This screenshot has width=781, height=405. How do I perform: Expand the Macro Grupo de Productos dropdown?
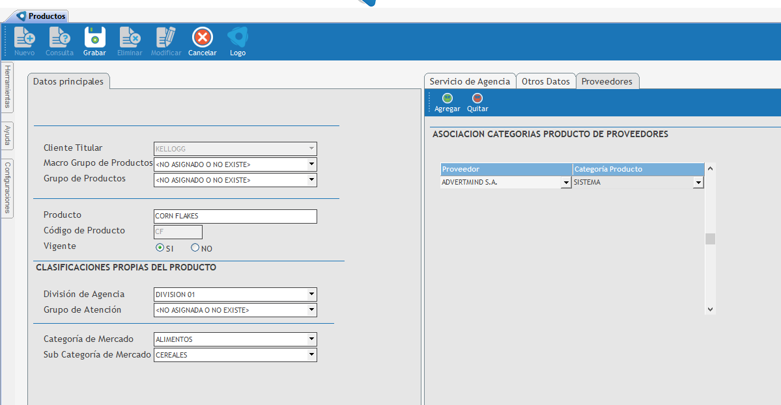pos(311,164)
